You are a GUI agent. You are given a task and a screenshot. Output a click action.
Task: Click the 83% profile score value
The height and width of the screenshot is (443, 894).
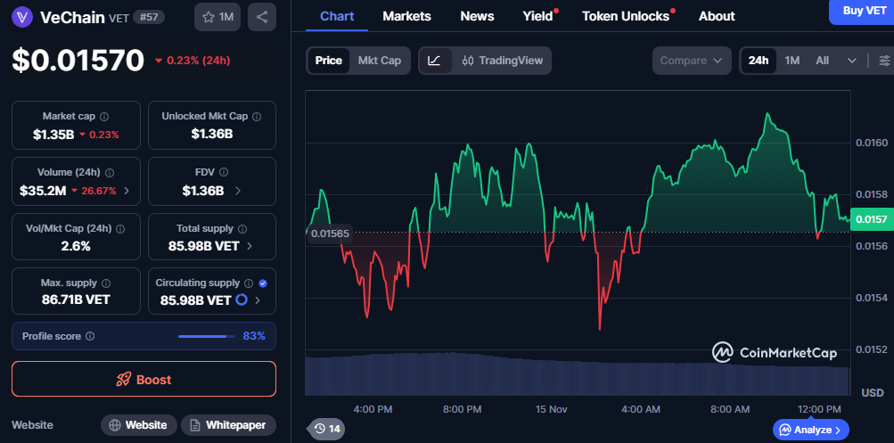pos(254,336)
